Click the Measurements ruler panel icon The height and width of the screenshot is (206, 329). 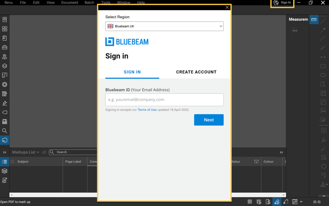(314, 20)
